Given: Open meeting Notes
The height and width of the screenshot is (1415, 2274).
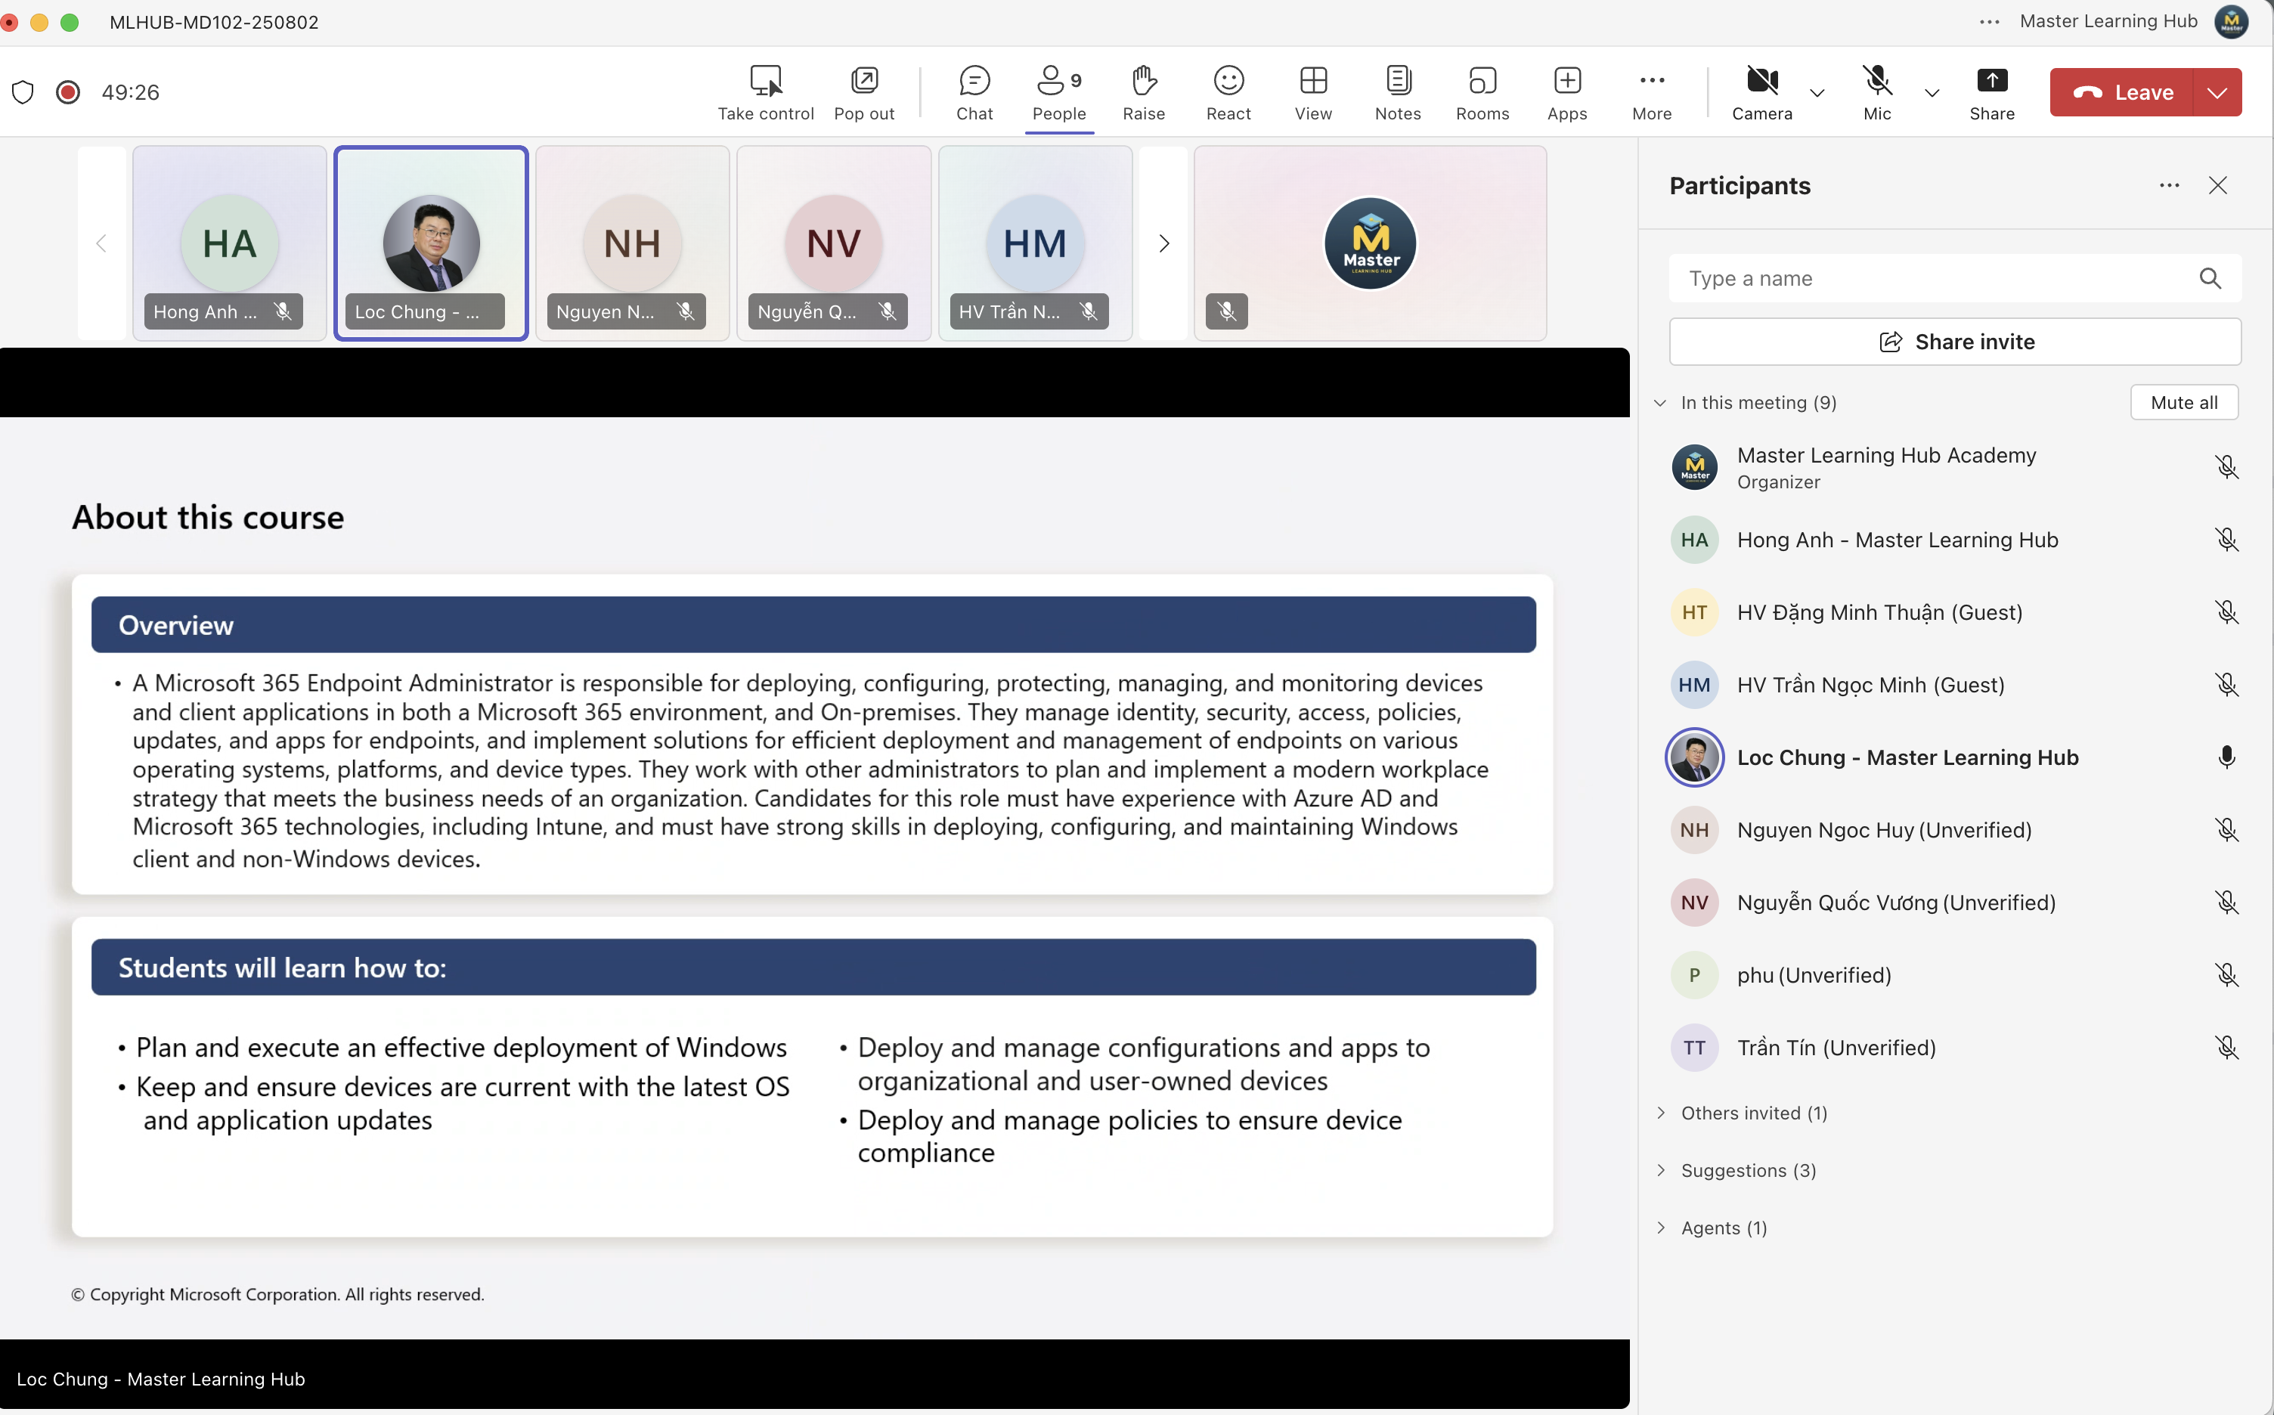Looking at the screenshot, I should 1398,91.
